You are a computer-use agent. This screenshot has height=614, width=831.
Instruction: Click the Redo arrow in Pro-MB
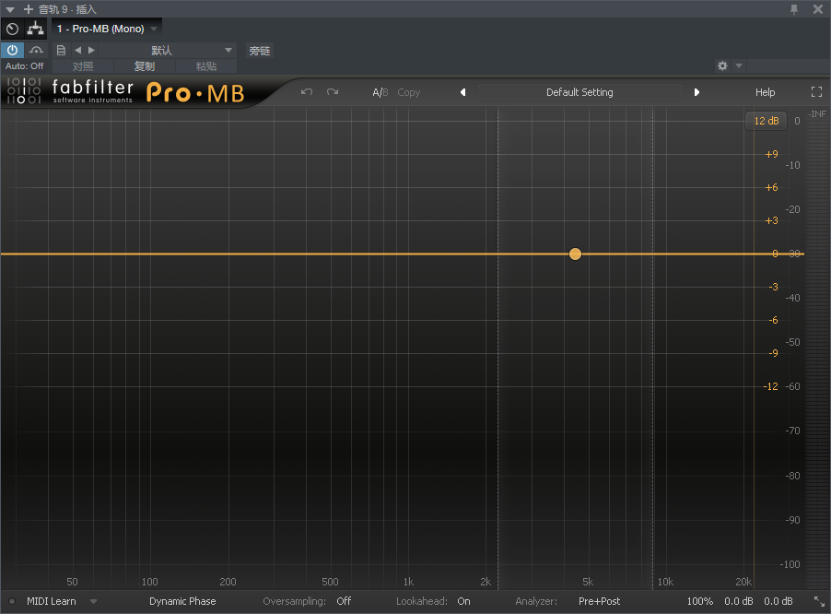333,91
